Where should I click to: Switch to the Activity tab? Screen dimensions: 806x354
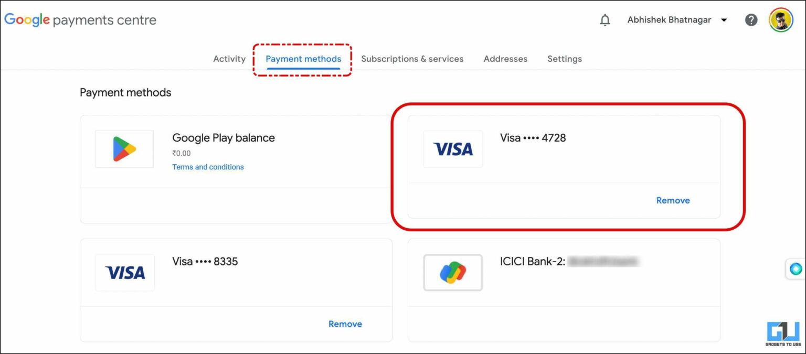click(229, 59)
